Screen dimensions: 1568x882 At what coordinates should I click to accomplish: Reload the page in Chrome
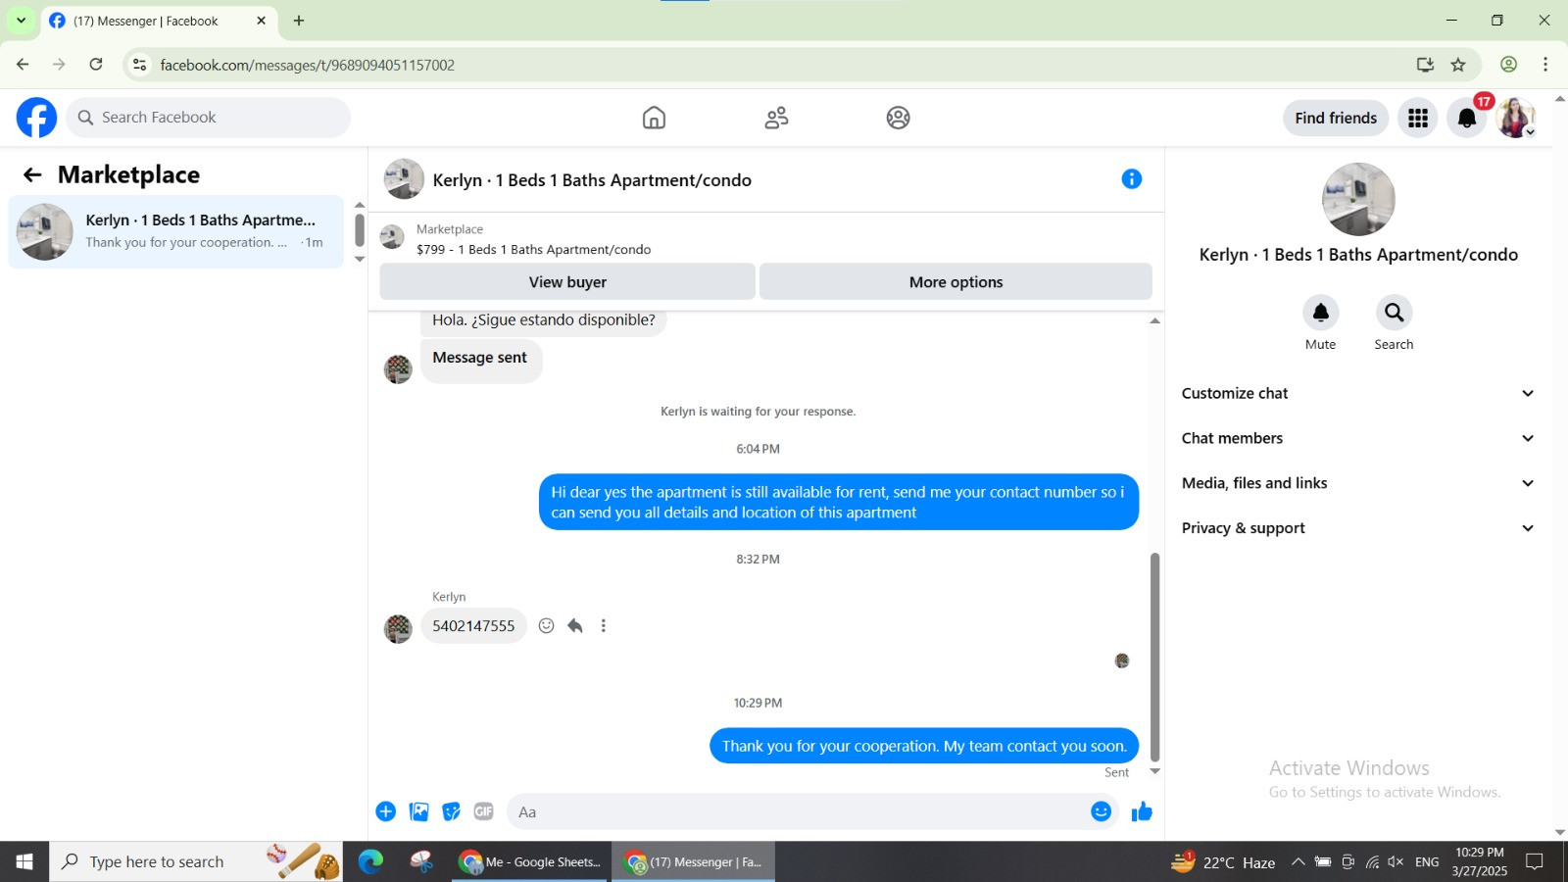96,65
